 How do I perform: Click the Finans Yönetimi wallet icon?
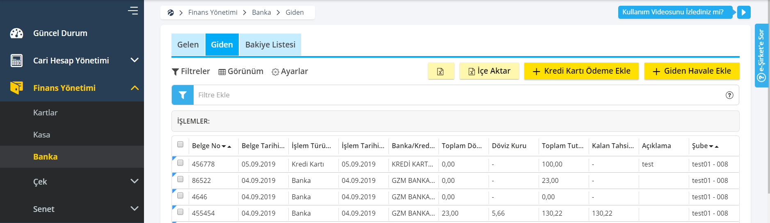[16, 88]
